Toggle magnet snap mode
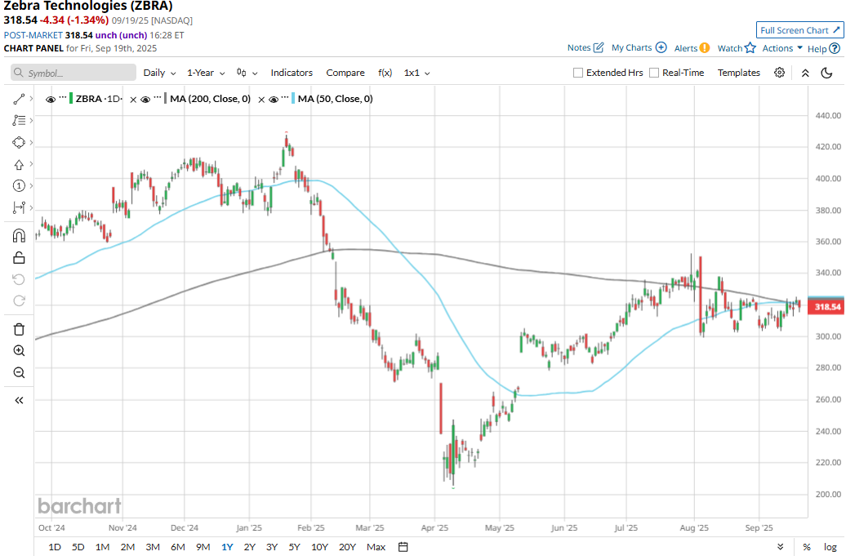This screenshot has width=846, height=556. 19,236
